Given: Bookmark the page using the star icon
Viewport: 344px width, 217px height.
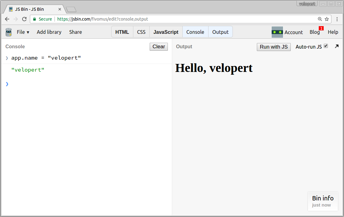Looking at the screenshot, I should [327, 19].
